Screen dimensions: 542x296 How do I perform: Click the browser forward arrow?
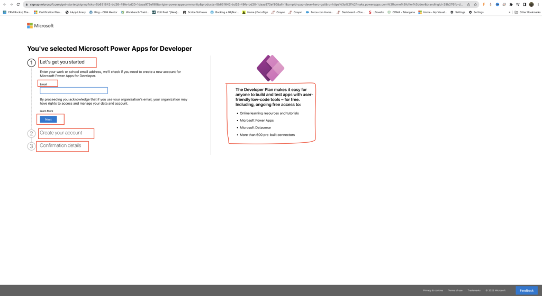point(12,4)
